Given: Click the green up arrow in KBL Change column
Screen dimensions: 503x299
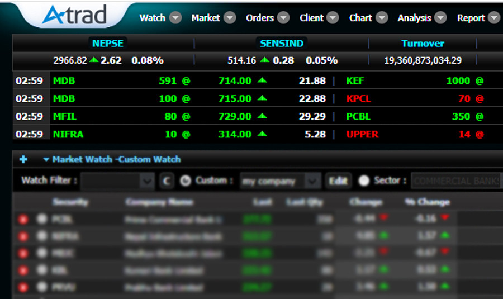Looking at the screenshot, I should point(383,269).
